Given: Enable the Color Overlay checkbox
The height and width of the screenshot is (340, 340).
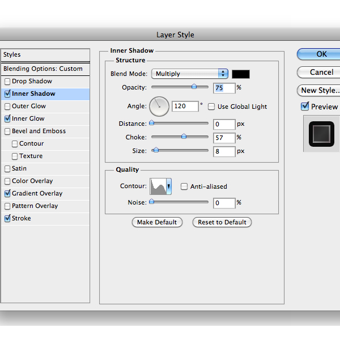Looking at the screenshot, I should (x=7, y=181).
